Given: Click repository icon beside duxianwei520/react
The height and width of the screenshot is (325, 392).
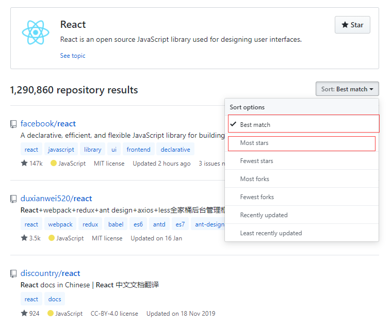Looking at the screenshot, I should pyautogui.click(x=13, y=199).
